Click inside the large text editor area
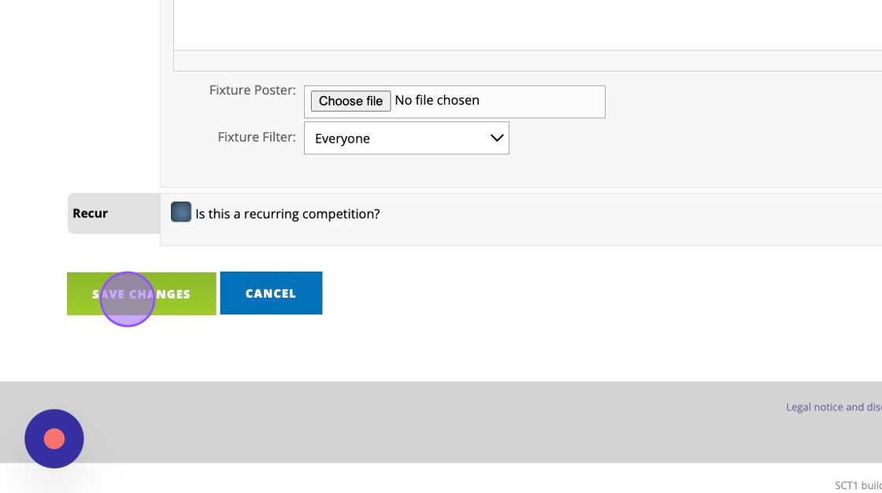The height and width of the screenshot is (493, 882). 528,24
